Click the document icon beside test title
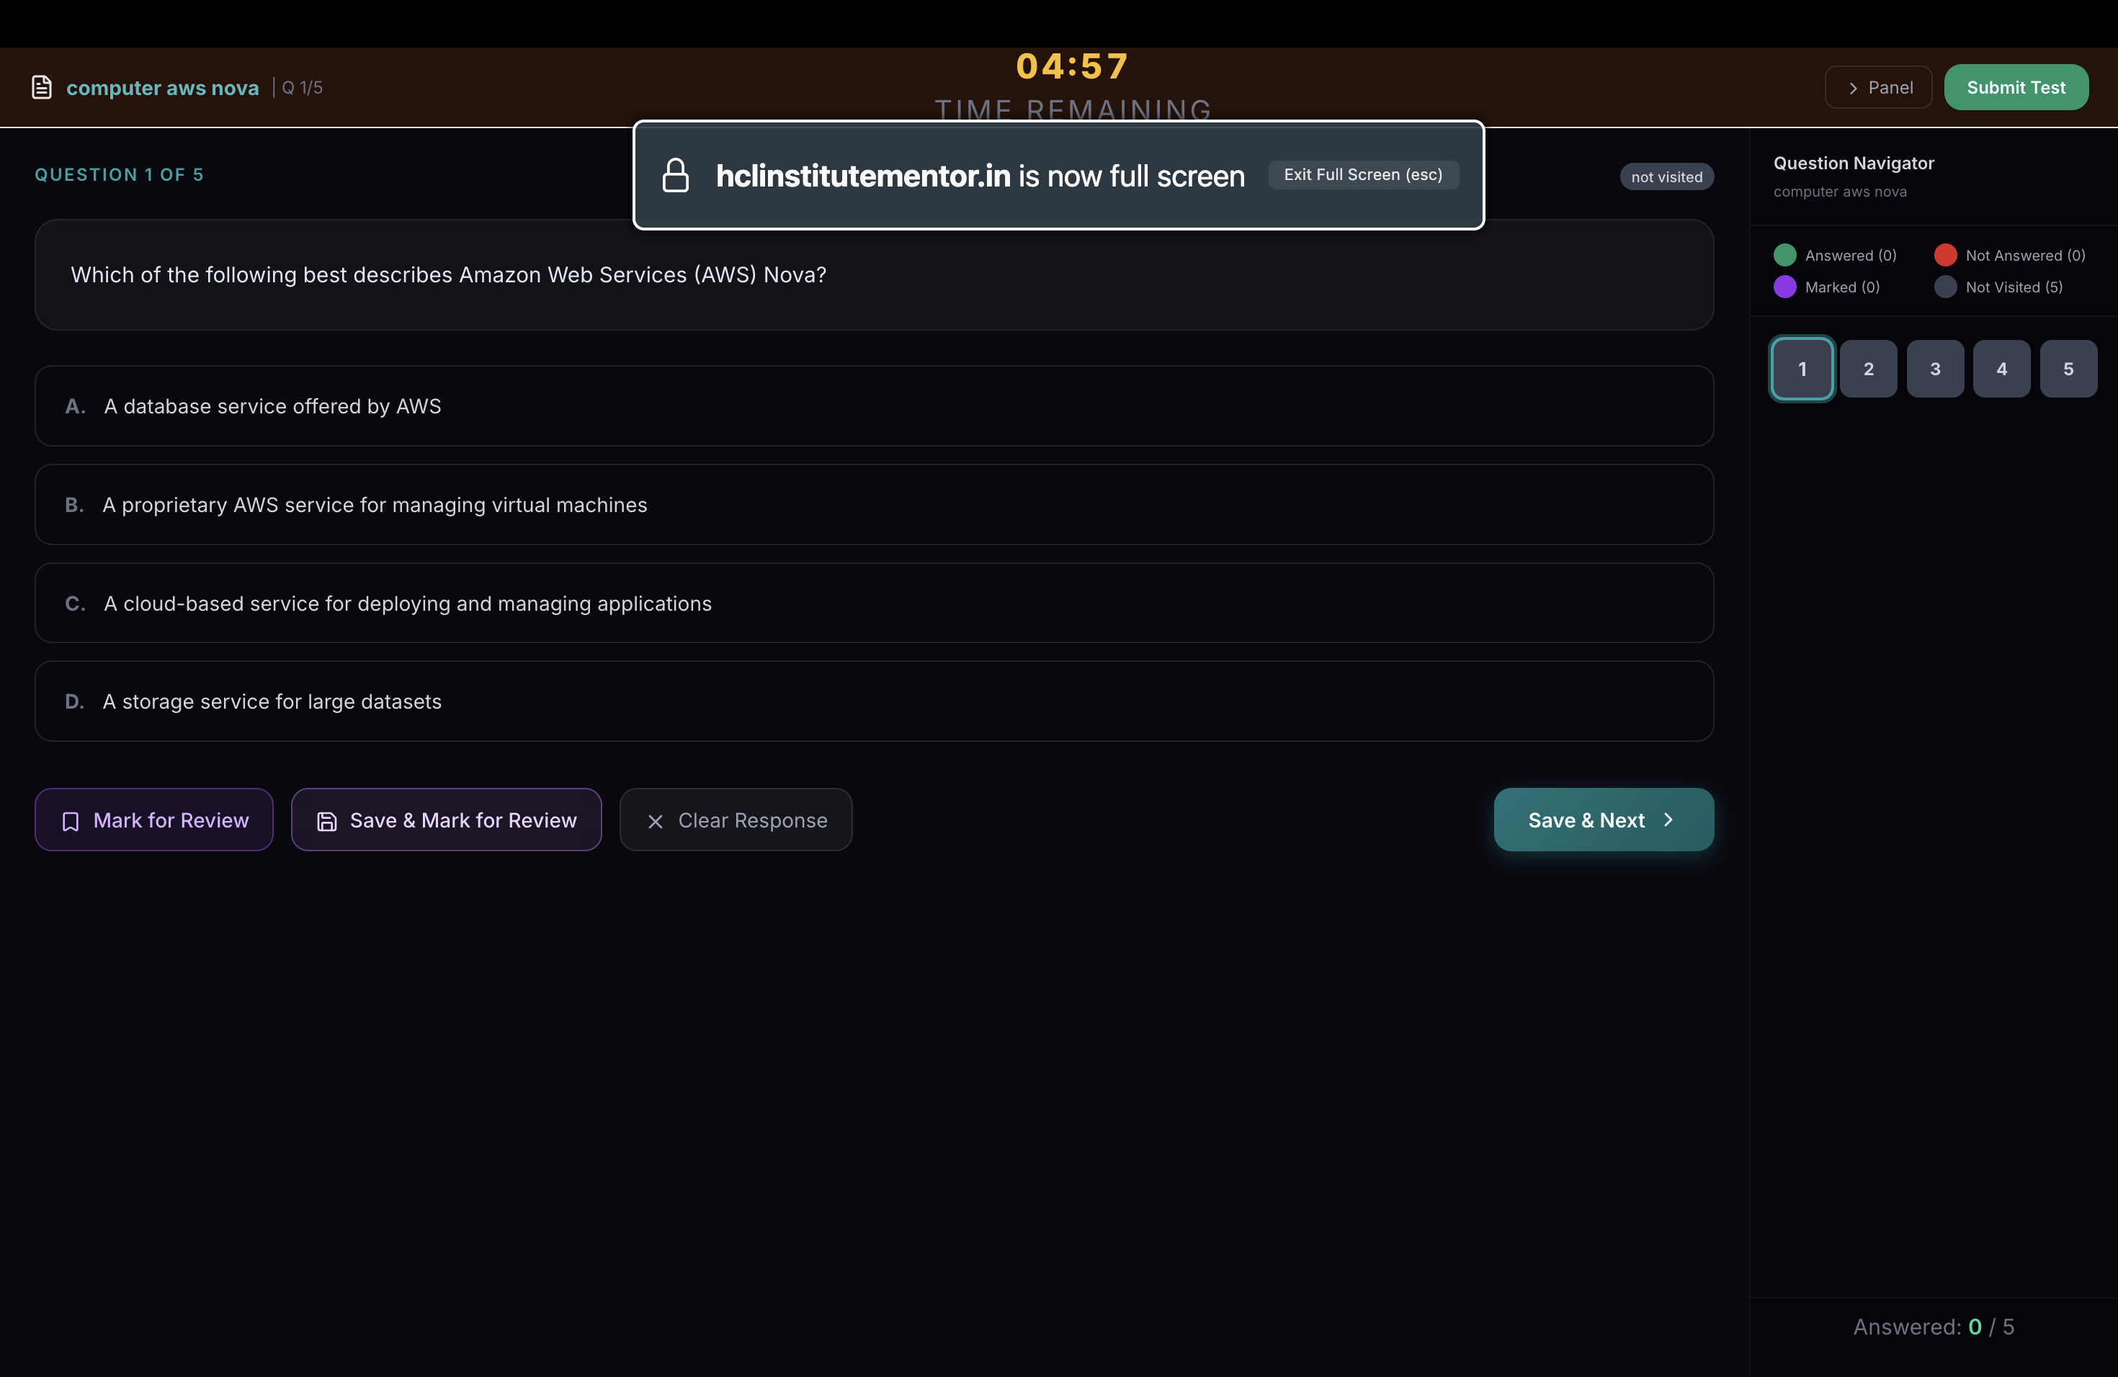2118x1377 pixels. 41,87
